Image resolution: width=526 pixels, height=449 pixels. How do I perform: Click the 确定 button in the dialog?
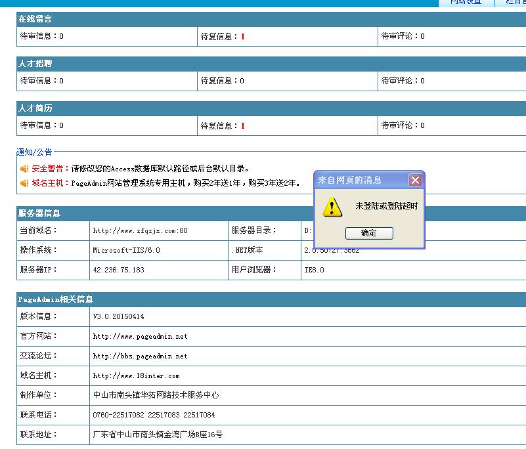click(x=368, y=233)
